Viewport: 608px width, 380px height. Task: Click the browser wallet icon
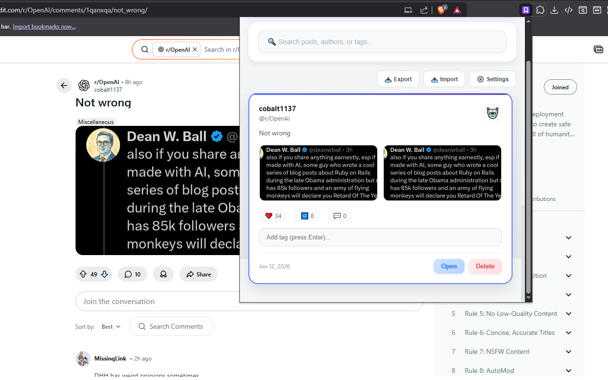tap(597, 10)
